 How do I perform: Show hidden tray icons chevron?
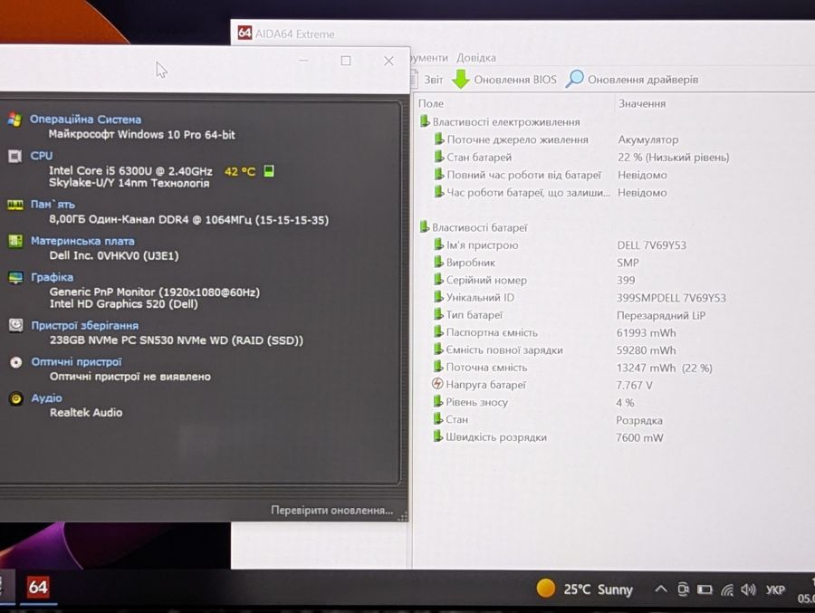661,589
